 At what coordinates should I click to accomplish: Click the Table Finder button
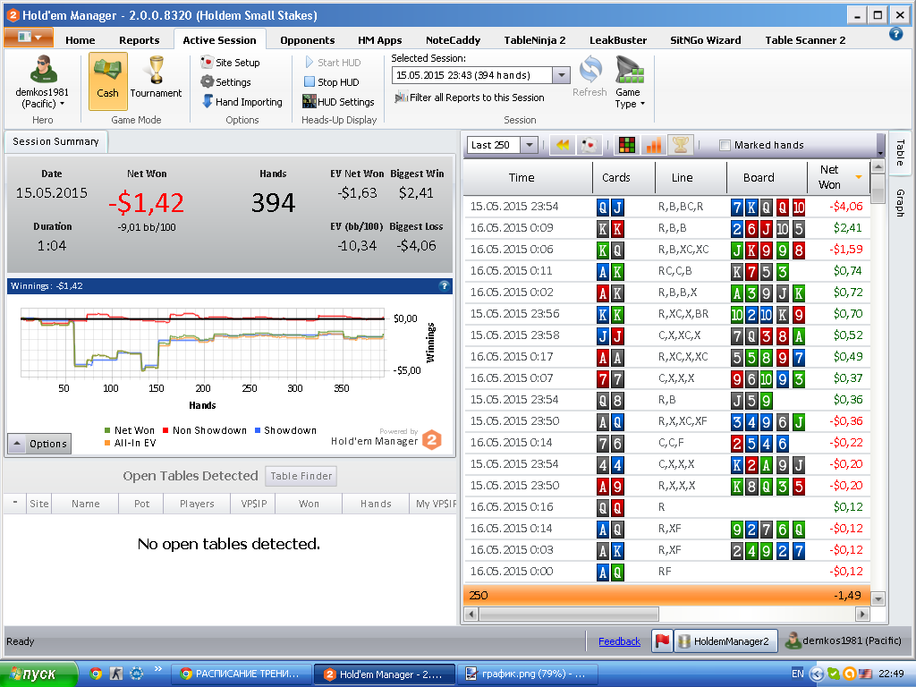click(x=301, y=476)
